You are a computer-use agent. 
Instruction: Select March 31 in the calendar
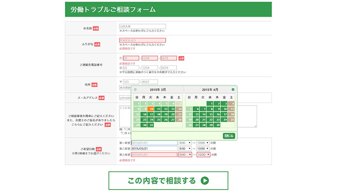(x=151, y=125)
